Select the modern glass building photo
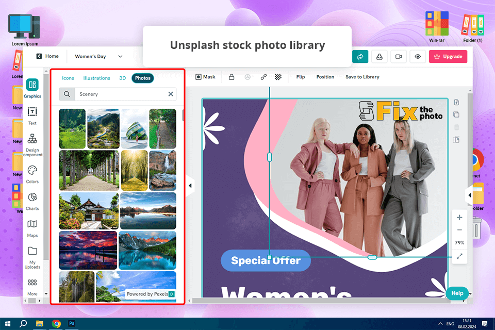495x330 pixels. click(x=135, y=128)
